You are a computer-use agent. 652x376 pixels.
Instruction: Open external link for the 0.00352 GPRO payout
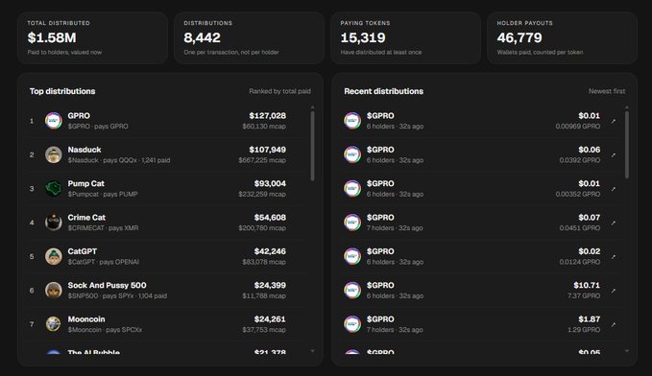[614, 189]
